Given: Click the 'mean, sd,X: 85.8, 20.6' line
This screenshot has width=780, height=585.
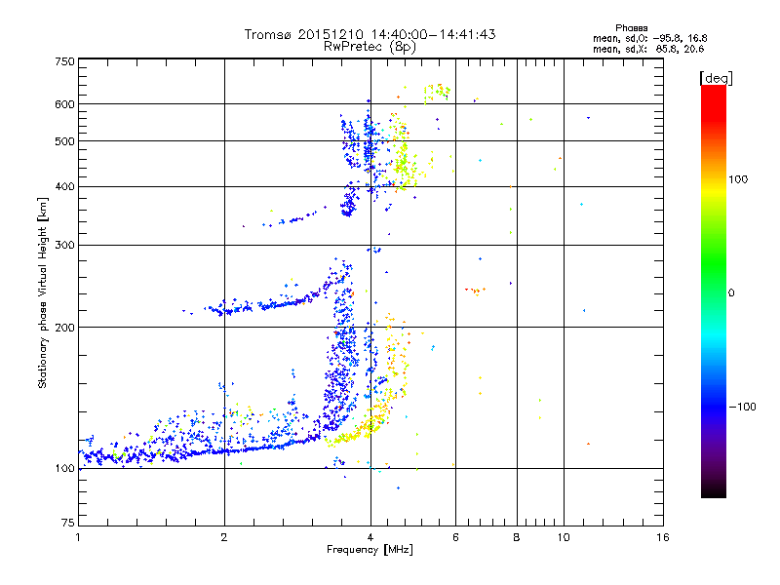Looking at the screenshot, I should 648,49.
